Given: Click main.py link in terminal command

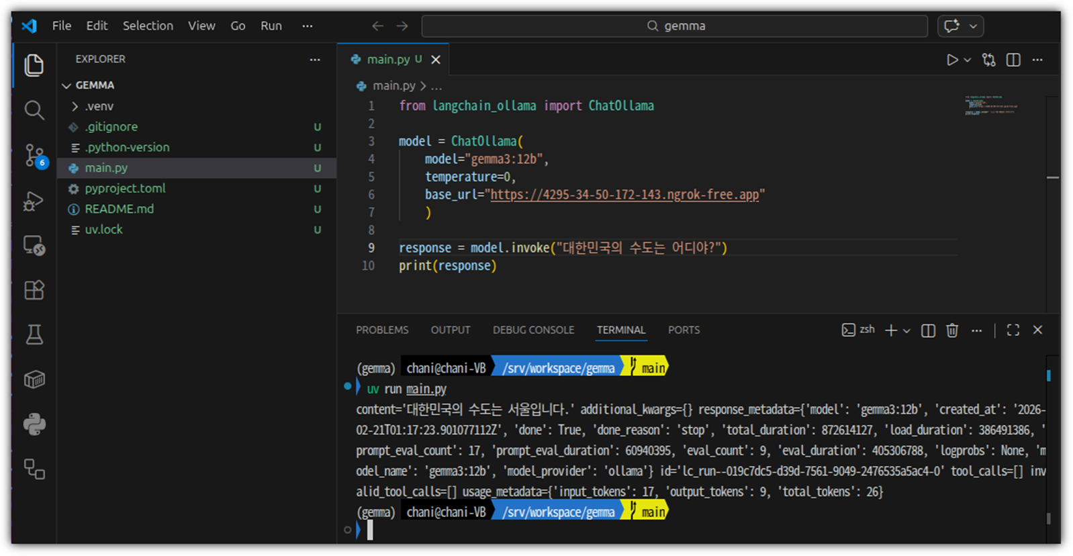Looking at the screenshot, I should [x=426, y=389].
